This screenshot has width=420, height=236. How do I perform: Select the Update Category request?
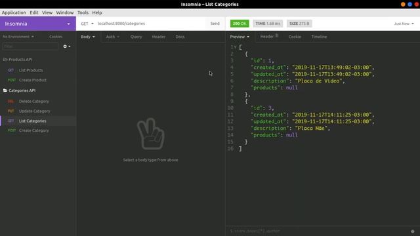pyautogui.click(x=38, y=111)
